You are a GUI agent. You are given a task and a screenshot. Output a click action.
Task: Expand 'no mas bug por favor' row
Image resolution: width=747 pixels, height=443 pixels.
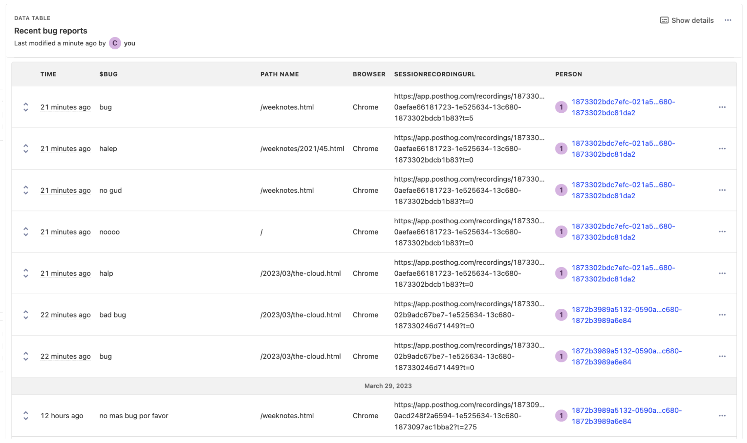(x=25, y=416)
